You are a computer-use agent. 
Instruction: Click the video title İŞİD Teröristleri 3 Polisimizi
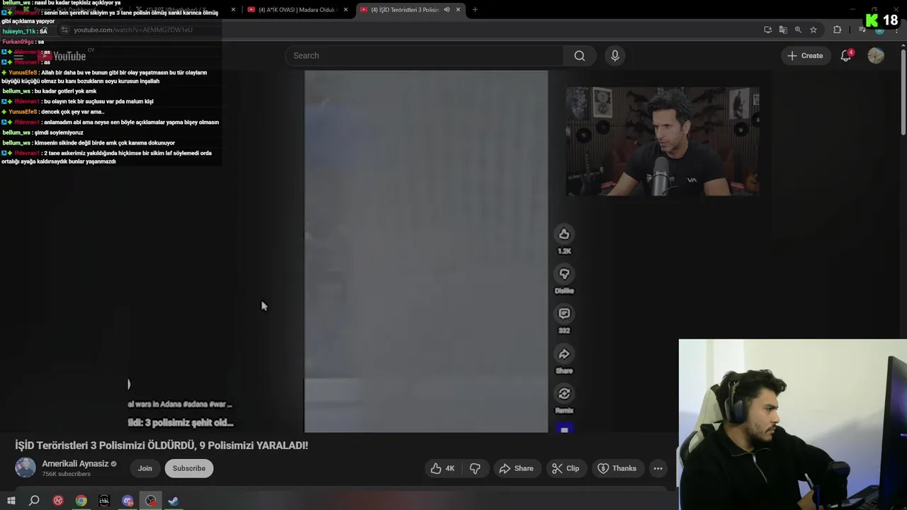(x=162, y=445)
